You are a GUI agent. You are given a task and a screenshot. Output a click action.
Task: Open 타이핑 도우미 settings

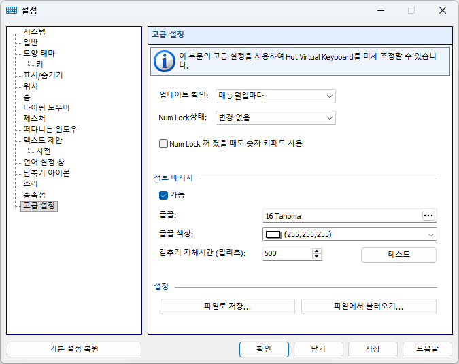tap(46, 108)
